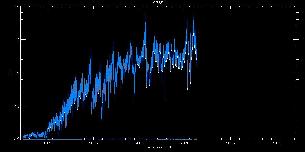
Task: Click the 2.0 flux tick label
Action: (17, 7)
